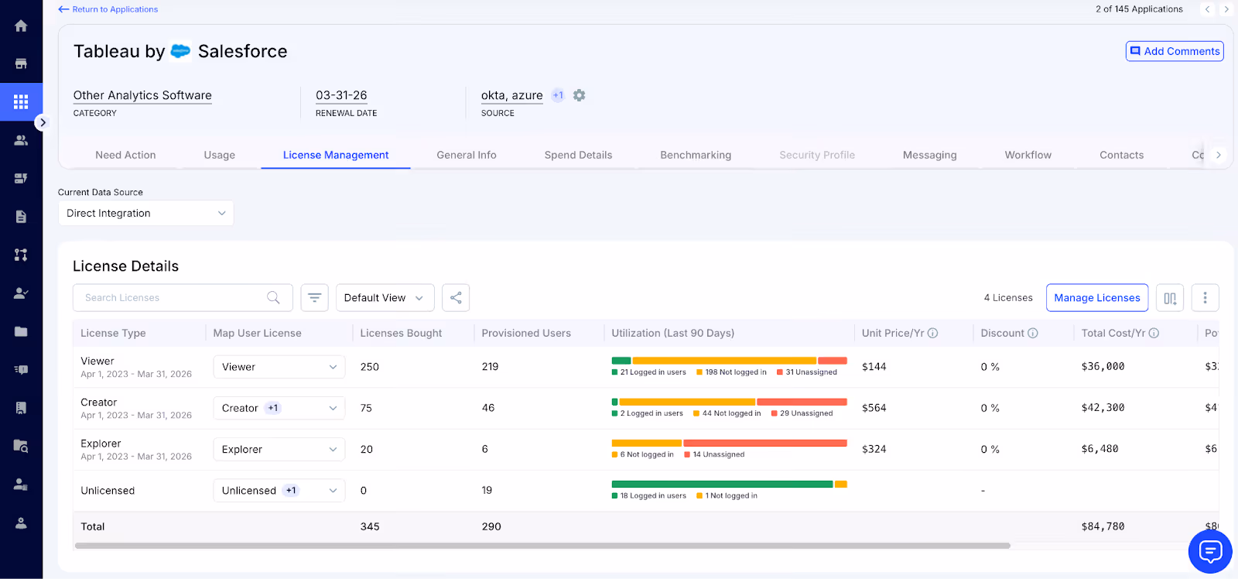This screenshot has width=1238, height=579.
Task: Open the document icon in sidebar
Action: pyautogui.click(x=21, y=217)
